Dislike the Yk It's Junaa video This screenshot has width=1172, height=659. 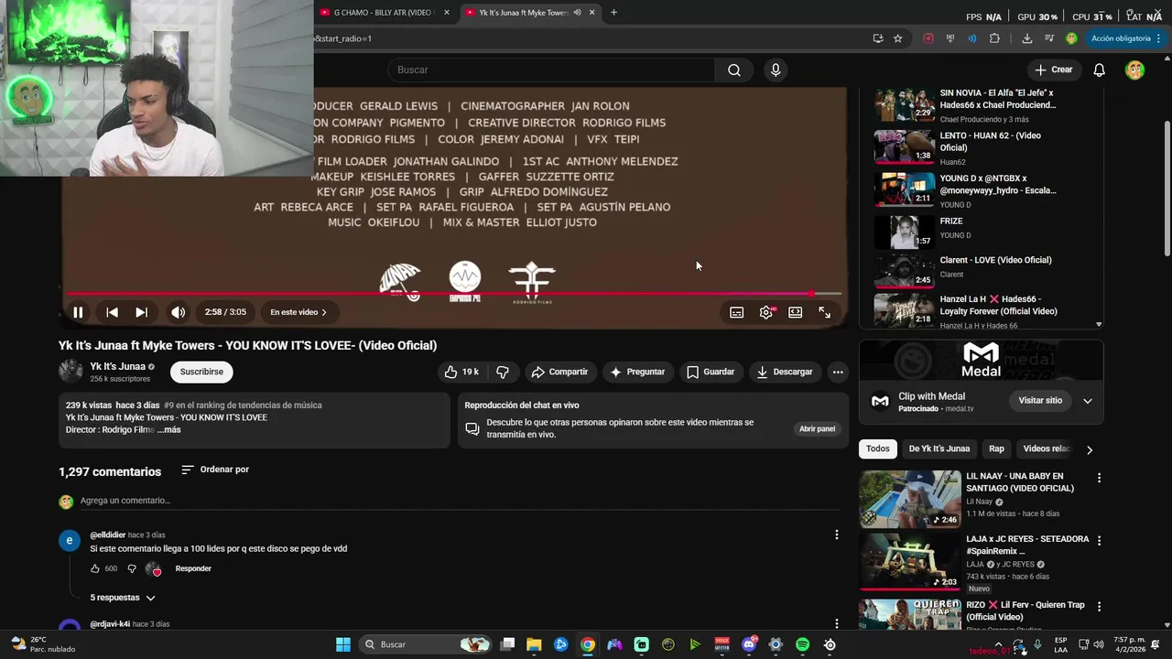502,372
